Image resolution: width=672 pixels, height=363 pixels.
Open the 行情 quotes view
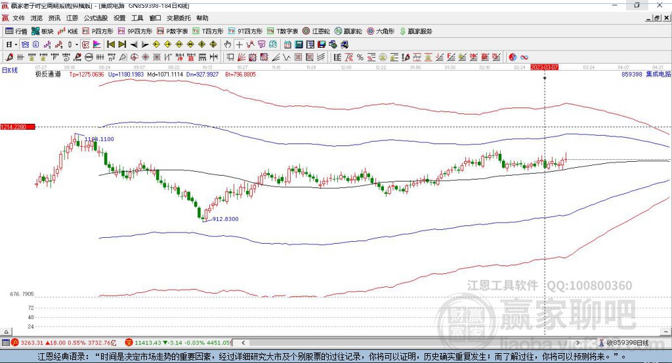[x=16, y=31]
